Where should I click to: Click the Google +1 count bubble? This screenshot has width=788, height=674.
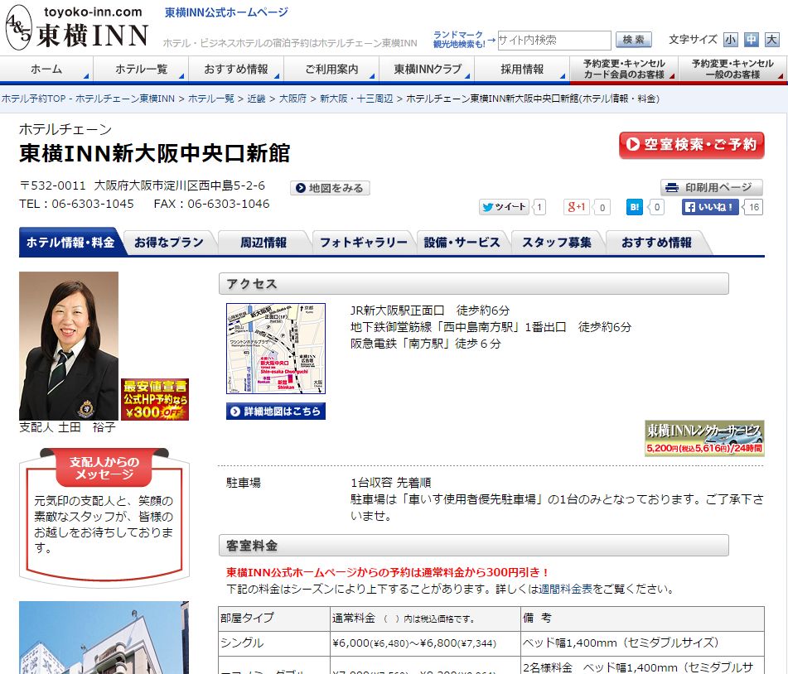(602, 207)
